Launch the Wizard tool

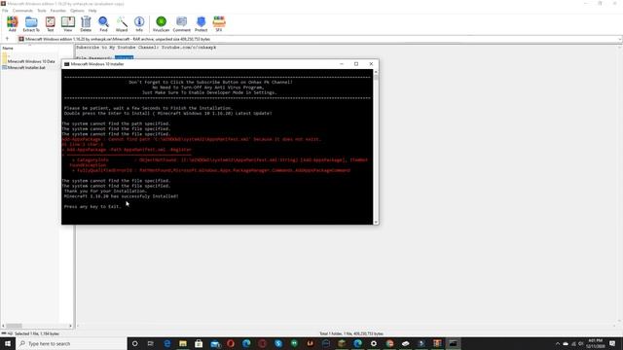click(x=122, y=23)
